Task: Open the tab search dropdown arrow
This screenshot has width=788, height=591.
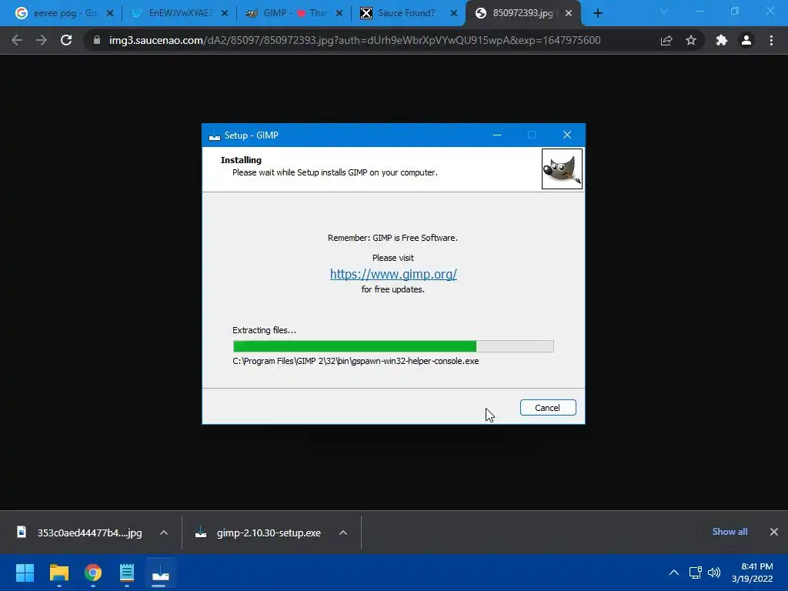Action: [664, 11]
